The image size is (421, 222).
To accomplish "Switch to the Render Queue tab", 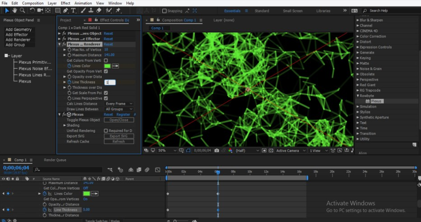I will point(55,160).
